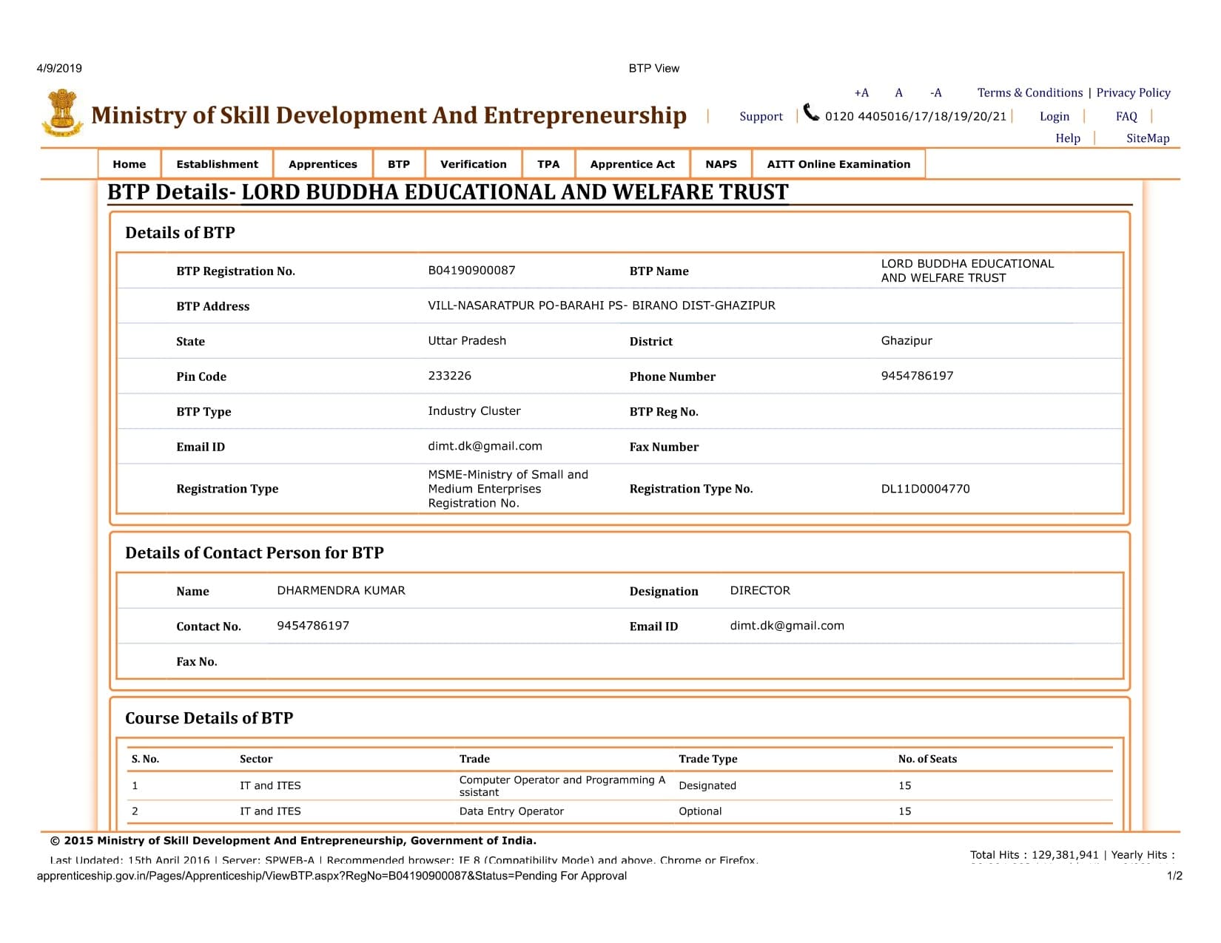Increase font size with +A
The image size is (1221, 943).
pyautogui.click(x=861, y=92)
